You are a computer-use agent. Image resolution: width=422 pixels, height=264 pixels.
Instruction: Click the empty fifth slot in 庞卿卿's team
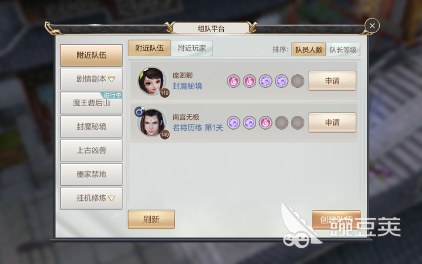click(x=297, y=81)
